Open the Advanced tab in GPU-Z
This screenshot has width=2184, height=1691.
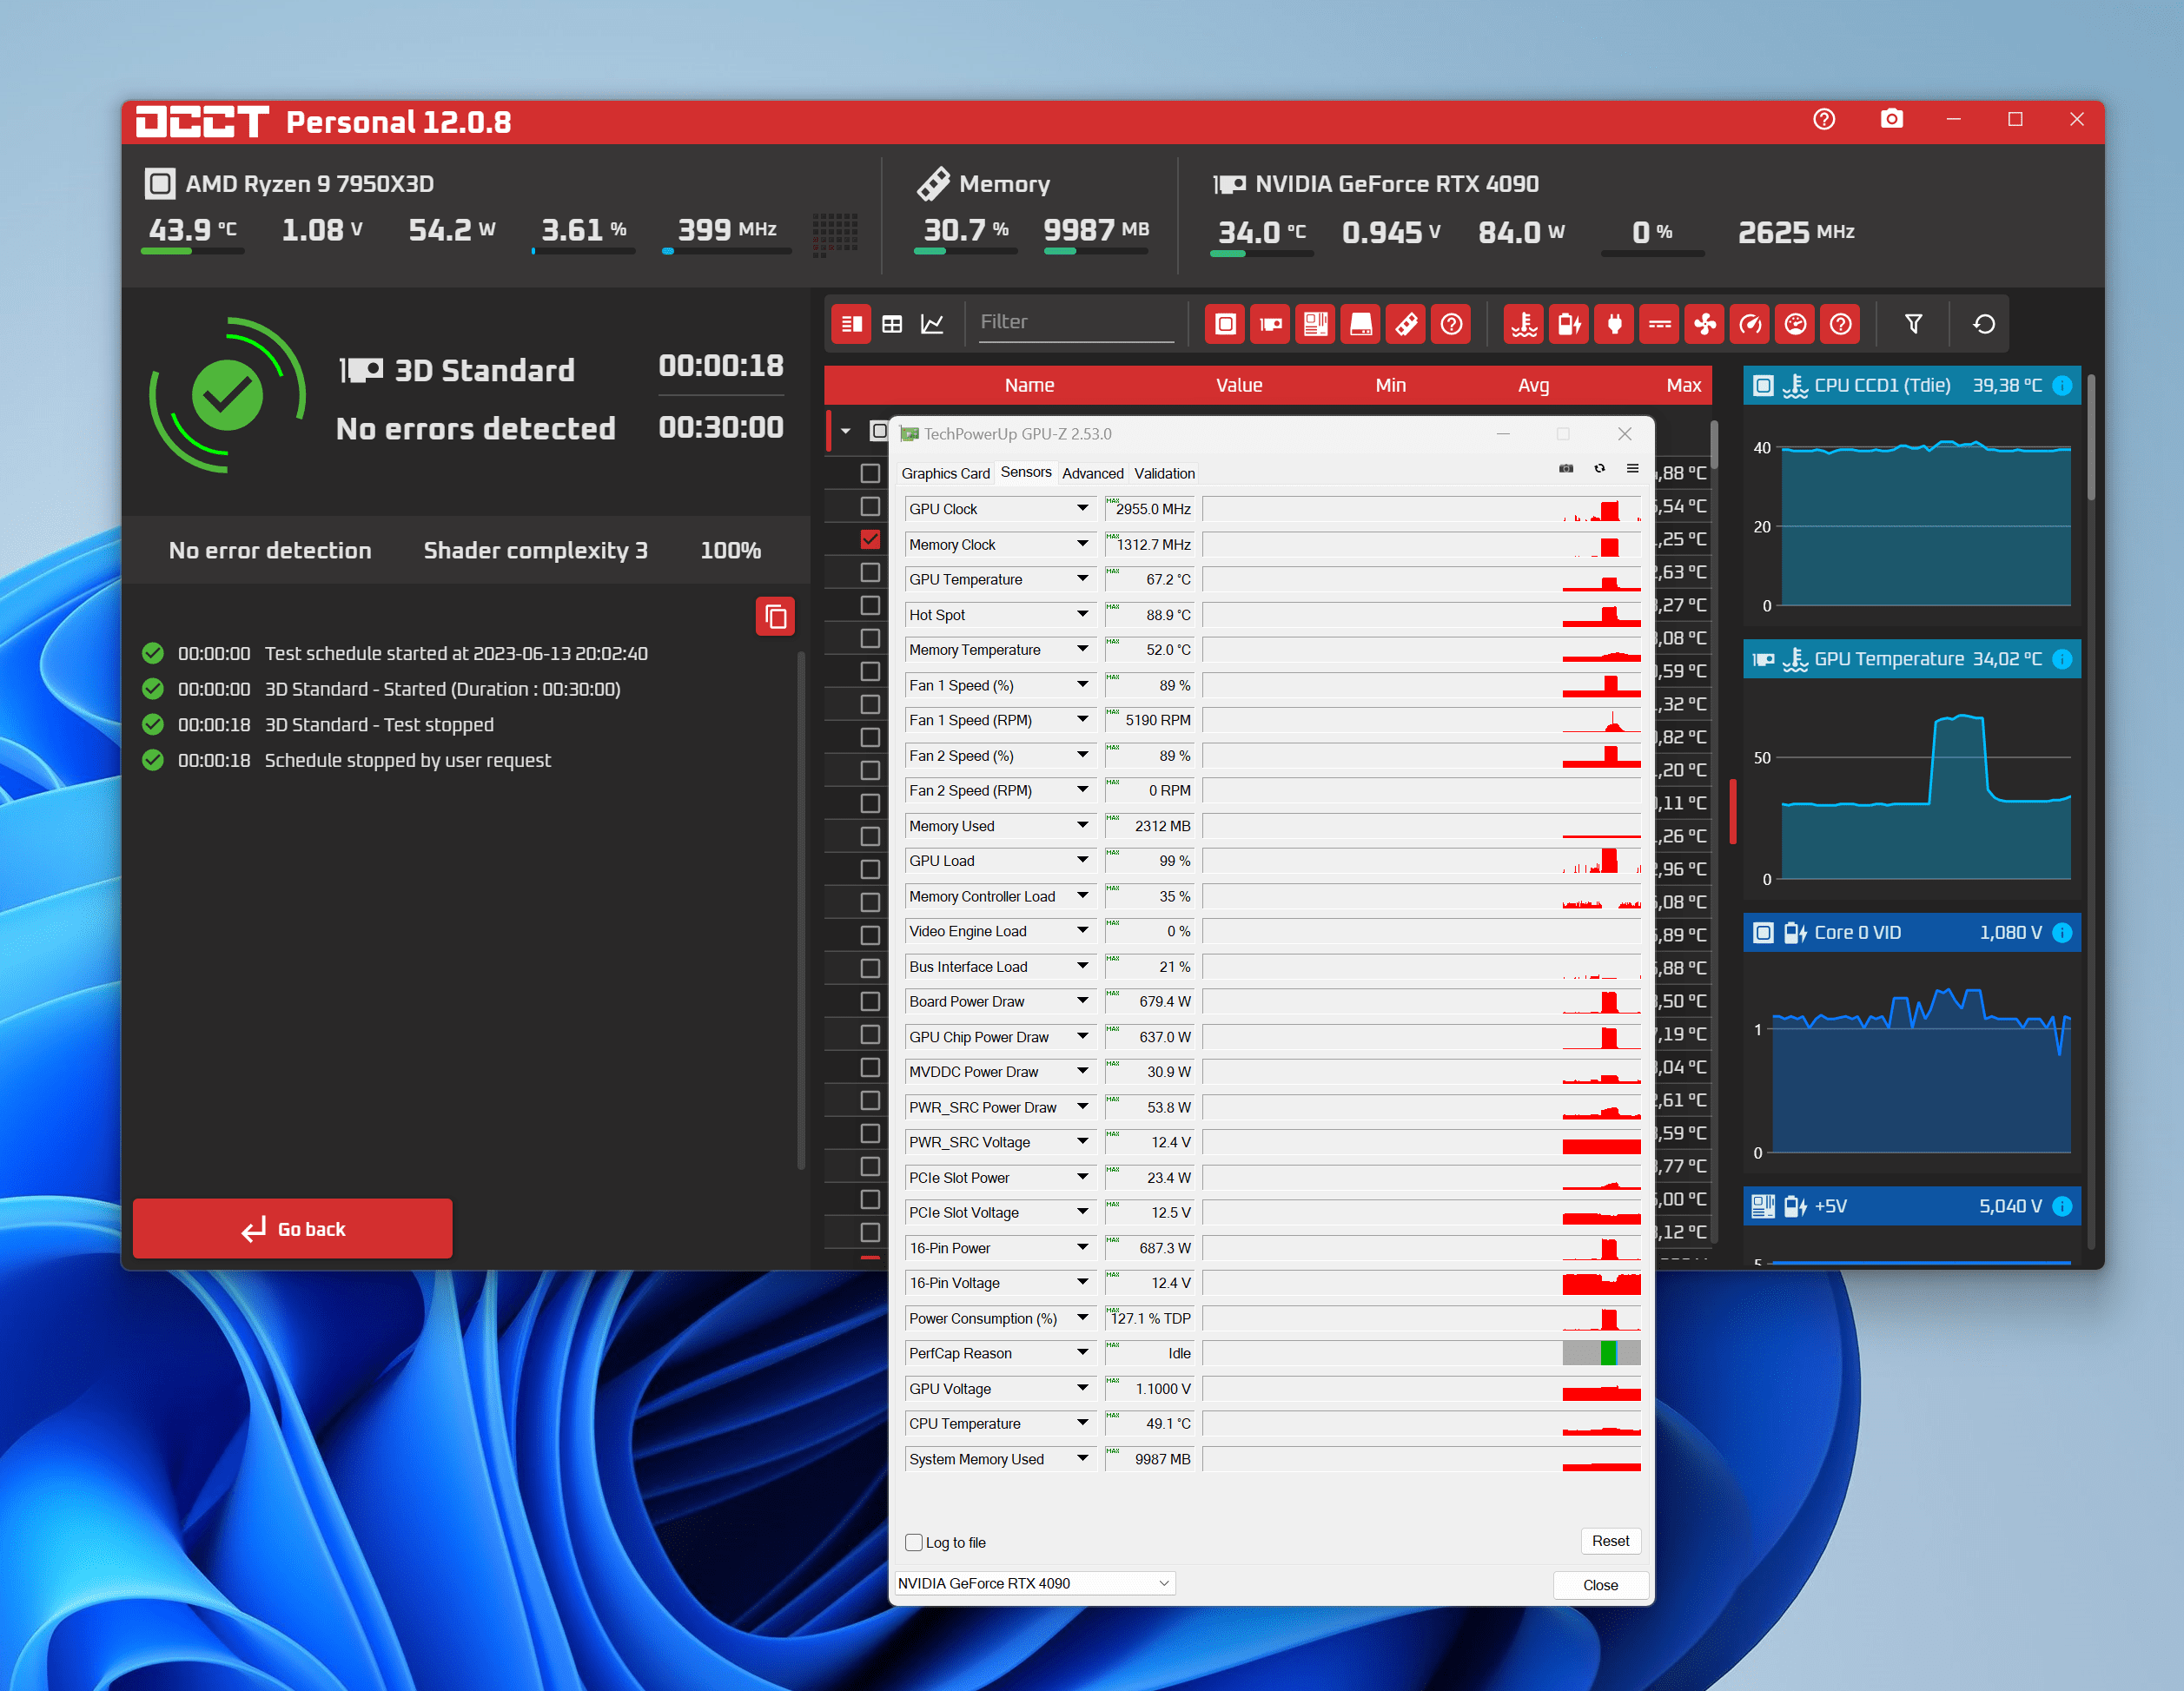[x=1092, y=474]
